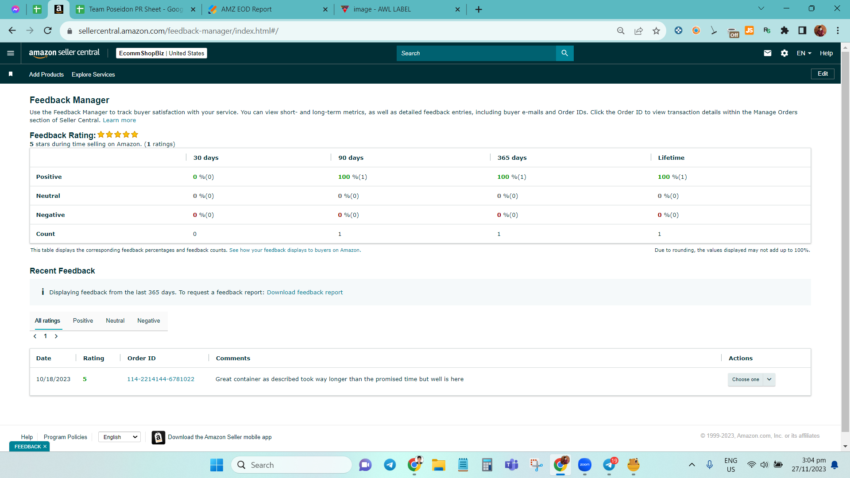Click Program Policies in footer
Viewport: 850px width, 478px height.
(x=66, y=437)
